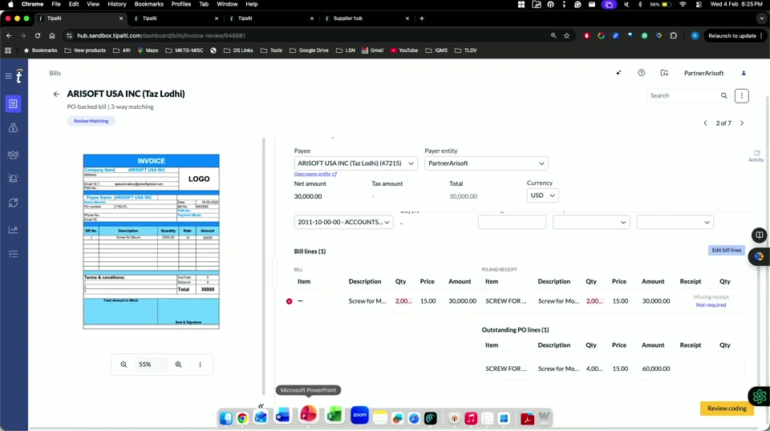The image size is (770, 431).
Task: Switch to the Supplier hub tab
Action: tap(366, 18)
